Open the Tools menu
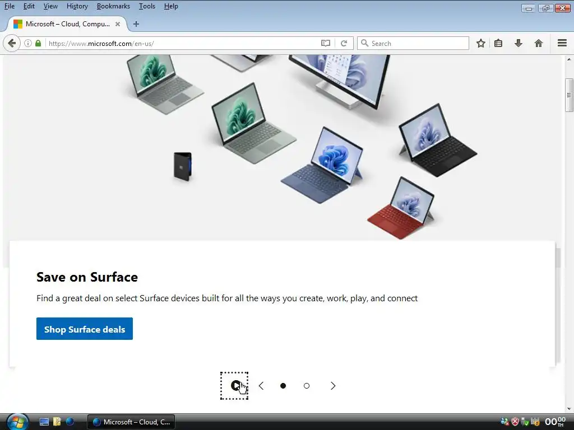Viewport: 574px width, 430px height. point(147,6)
